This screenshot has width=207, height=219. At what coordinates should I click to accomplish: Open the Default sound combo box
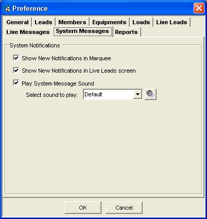point(113,94)
